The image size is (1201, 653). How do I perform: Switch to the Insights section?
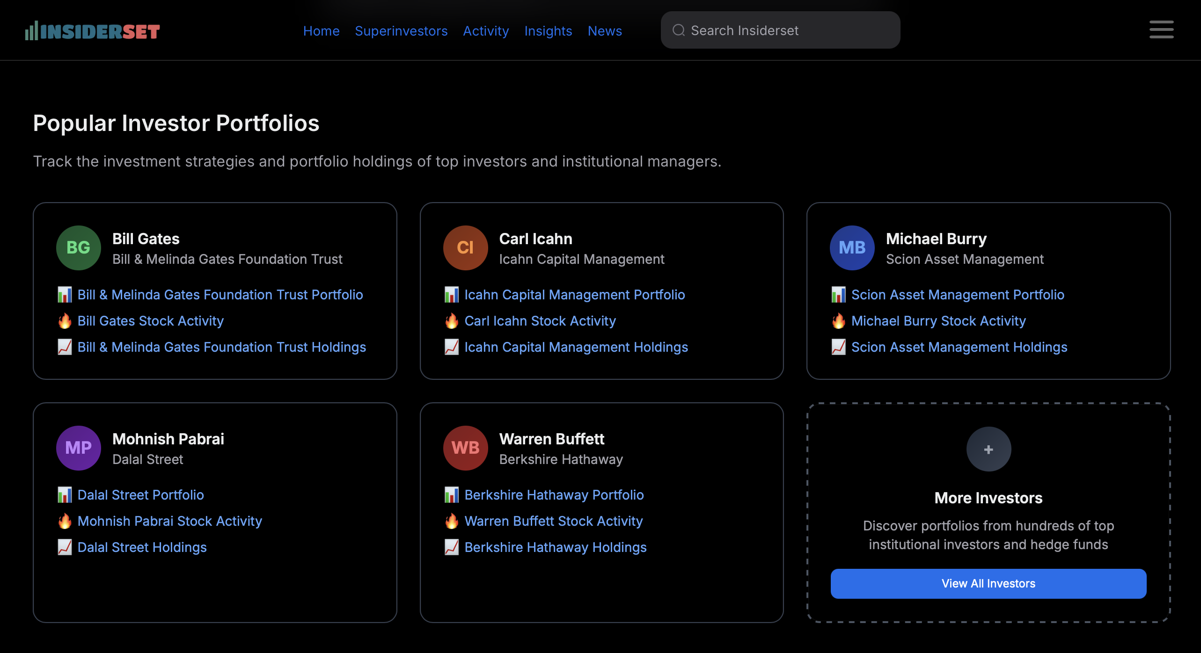click(x=548, y=30)
